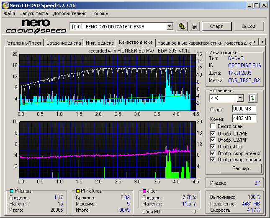Open the BENQ DVD drive selection dropdown

[170, 26]
